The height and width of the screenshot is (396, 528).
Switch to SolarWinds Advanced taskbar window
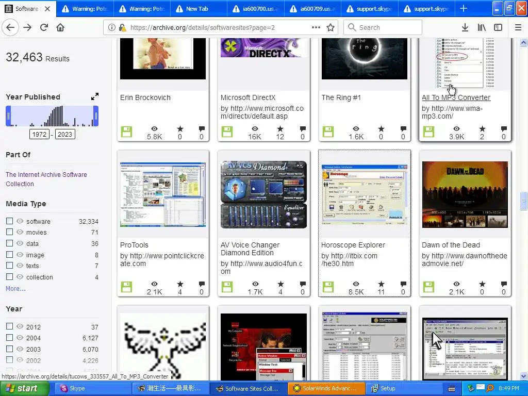(326, 388)
